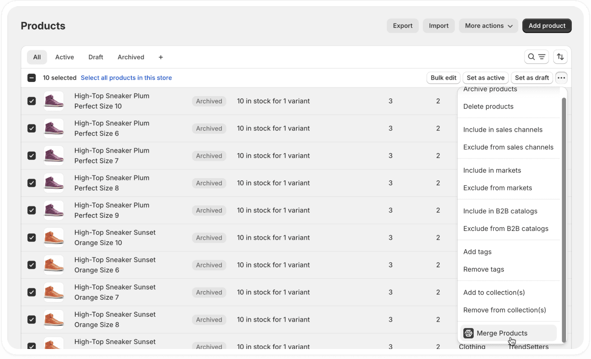Image resolution: width=591 pixels, height=359 pixels.
Task: Clear the select-all header checkbox
Action: [31, 77]
